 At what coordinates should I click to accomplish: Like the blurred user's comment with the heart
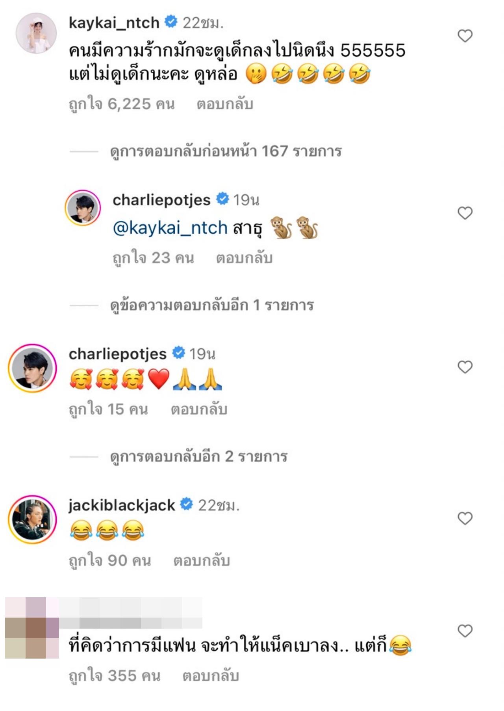(x=465, y=631)
